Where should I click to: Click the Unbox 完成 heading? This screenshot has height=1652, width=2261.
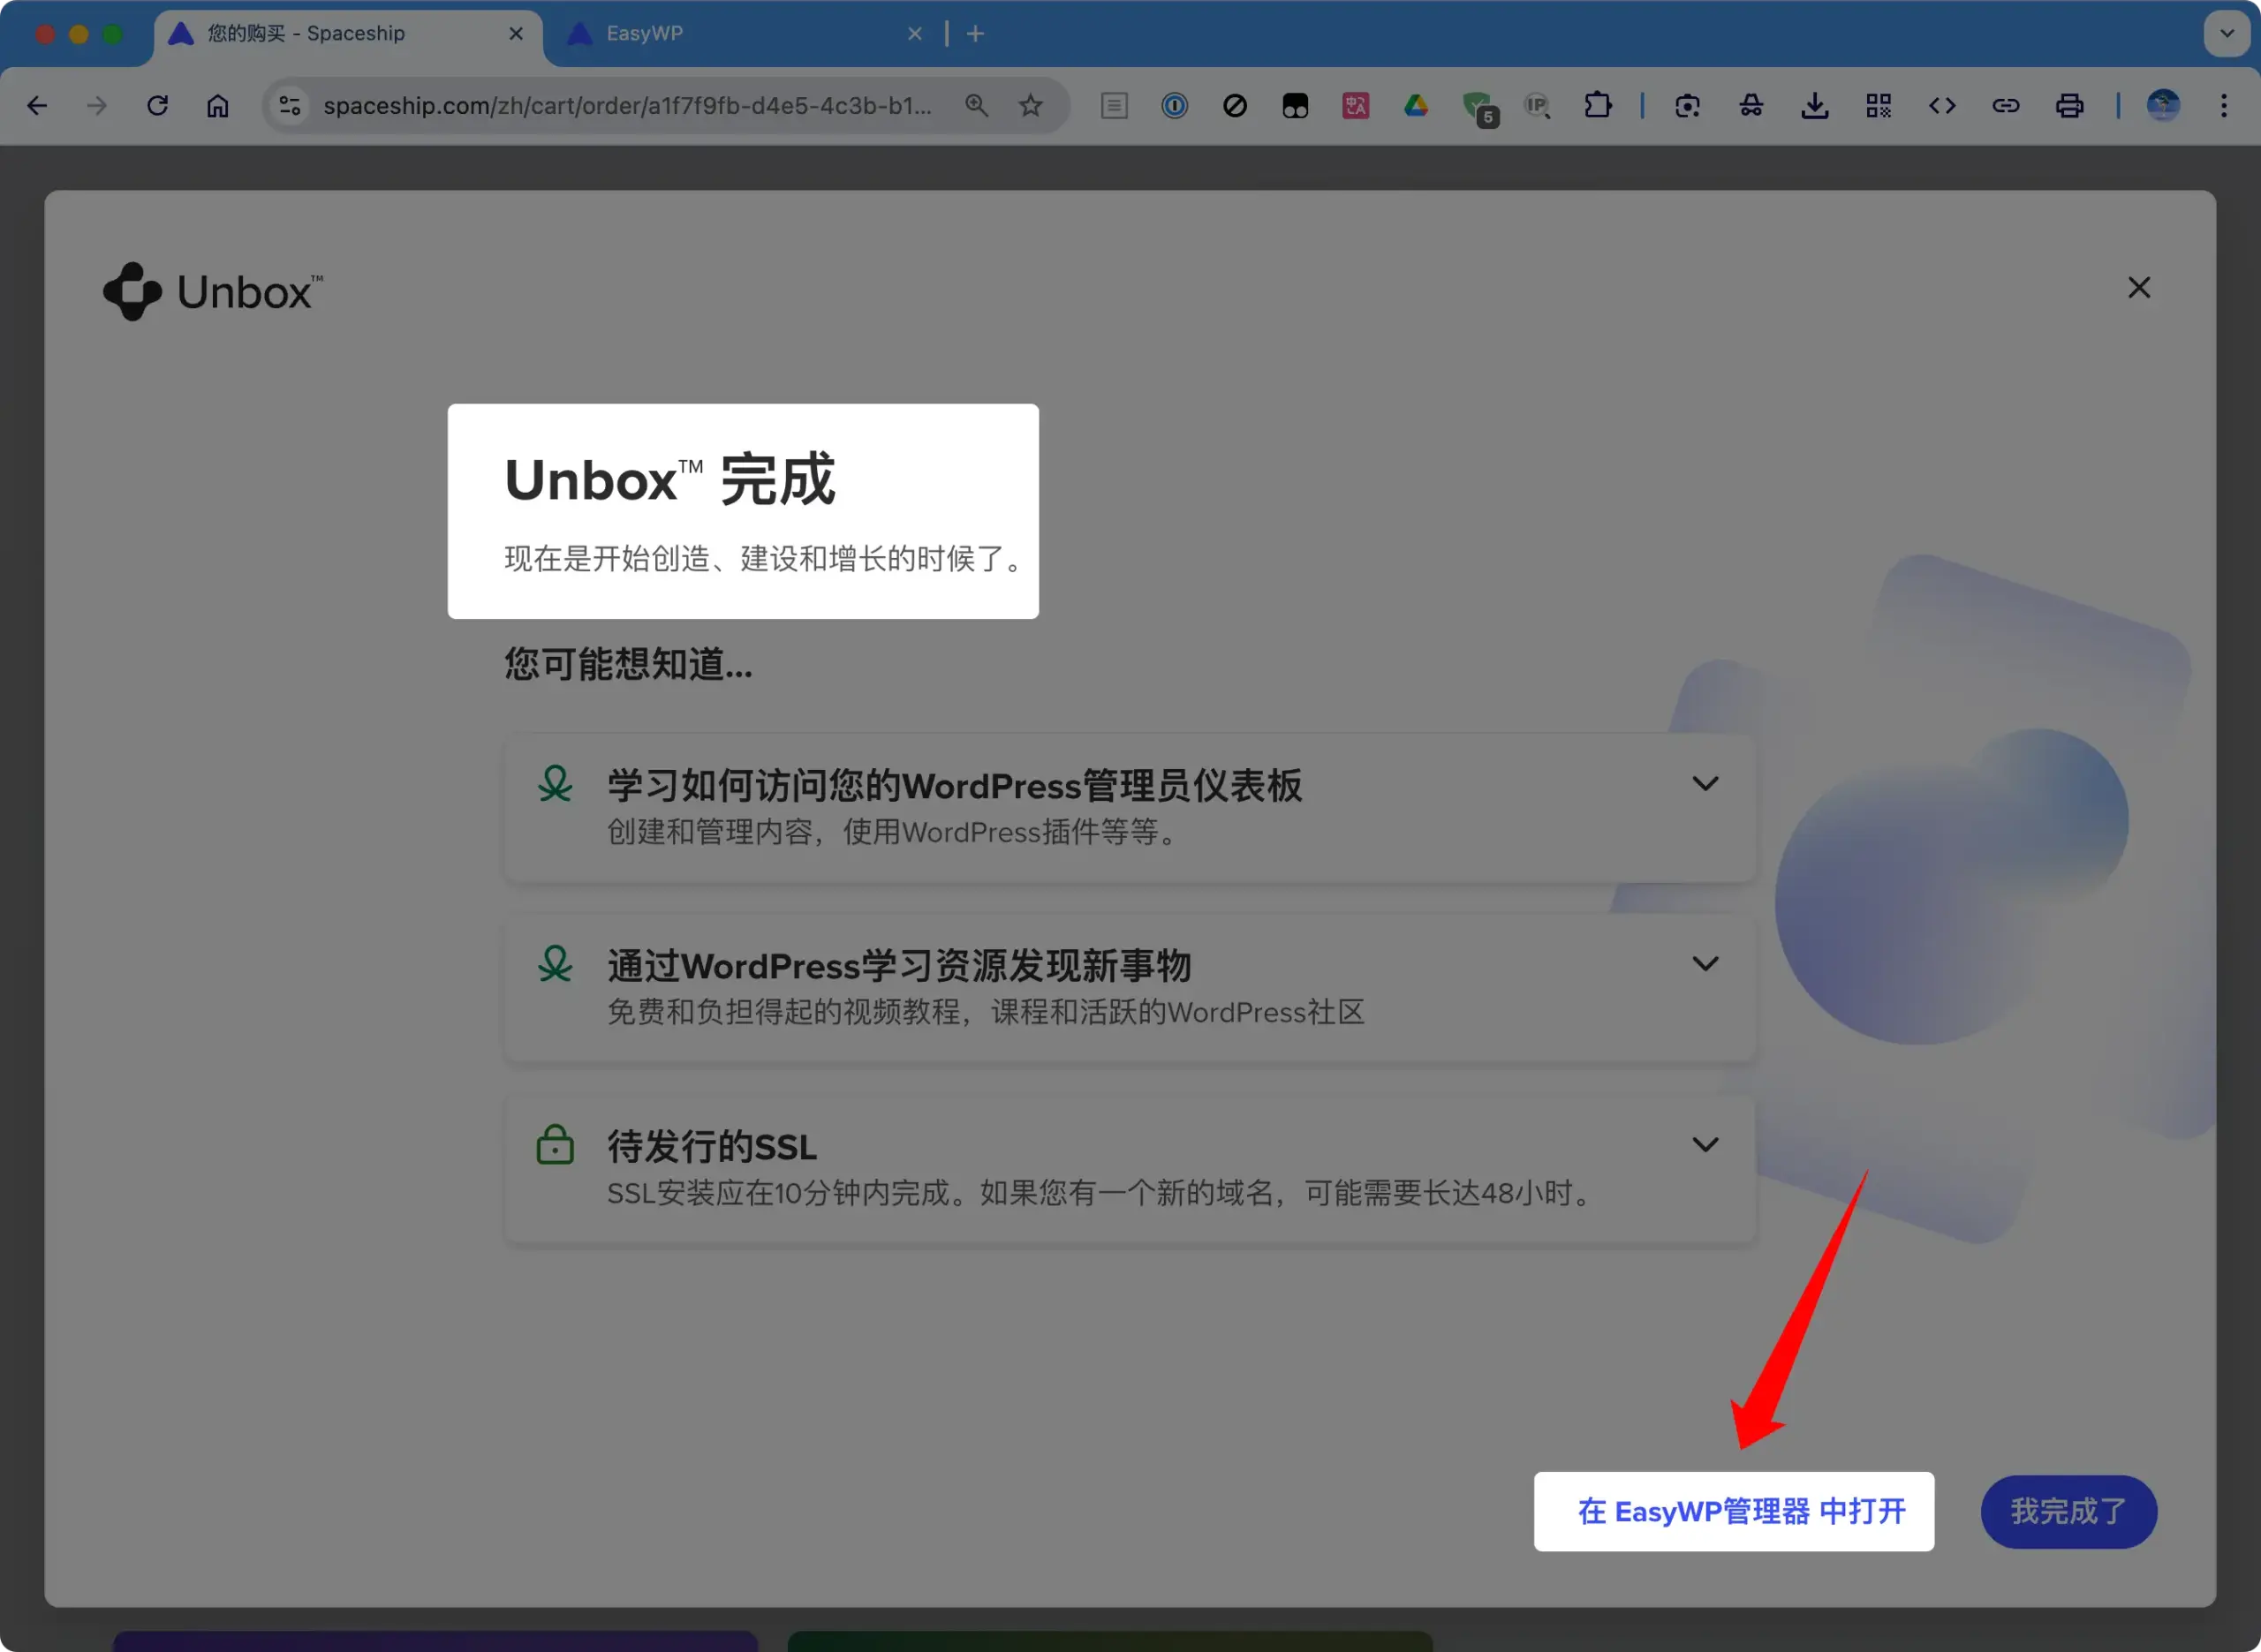[x=670, y=480]
